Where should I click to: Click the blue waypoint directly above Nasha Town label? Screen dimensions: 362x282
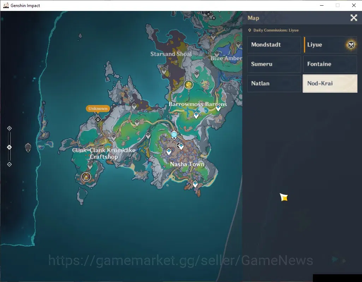pyautogui.click(x=169, y=152)
